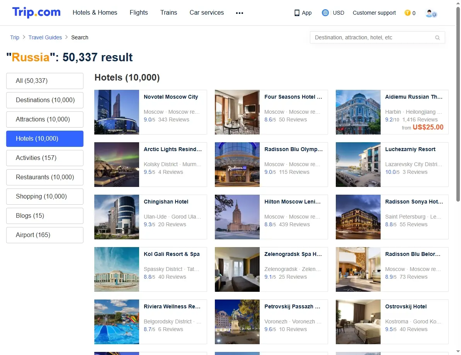The width and height of the screenshot is (461, 355).
Task: Click Petrovskij Passazh title
Action: (x=292, y=307)
